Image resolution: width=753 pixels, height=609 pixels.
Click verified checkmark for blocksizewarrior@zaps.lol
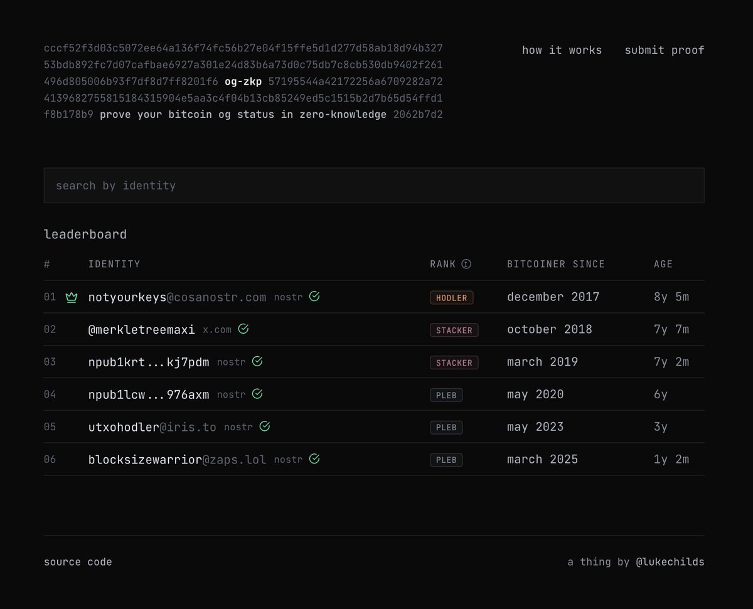[x=314, y=459]
